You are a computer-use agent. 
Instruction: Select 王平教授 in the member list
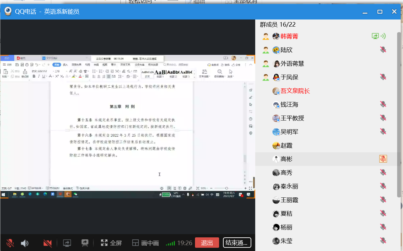pos(292,118)
